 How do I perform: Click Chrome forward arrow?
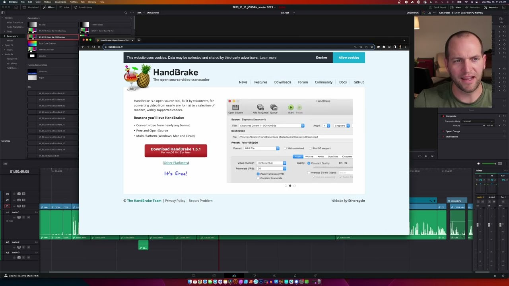88,47
